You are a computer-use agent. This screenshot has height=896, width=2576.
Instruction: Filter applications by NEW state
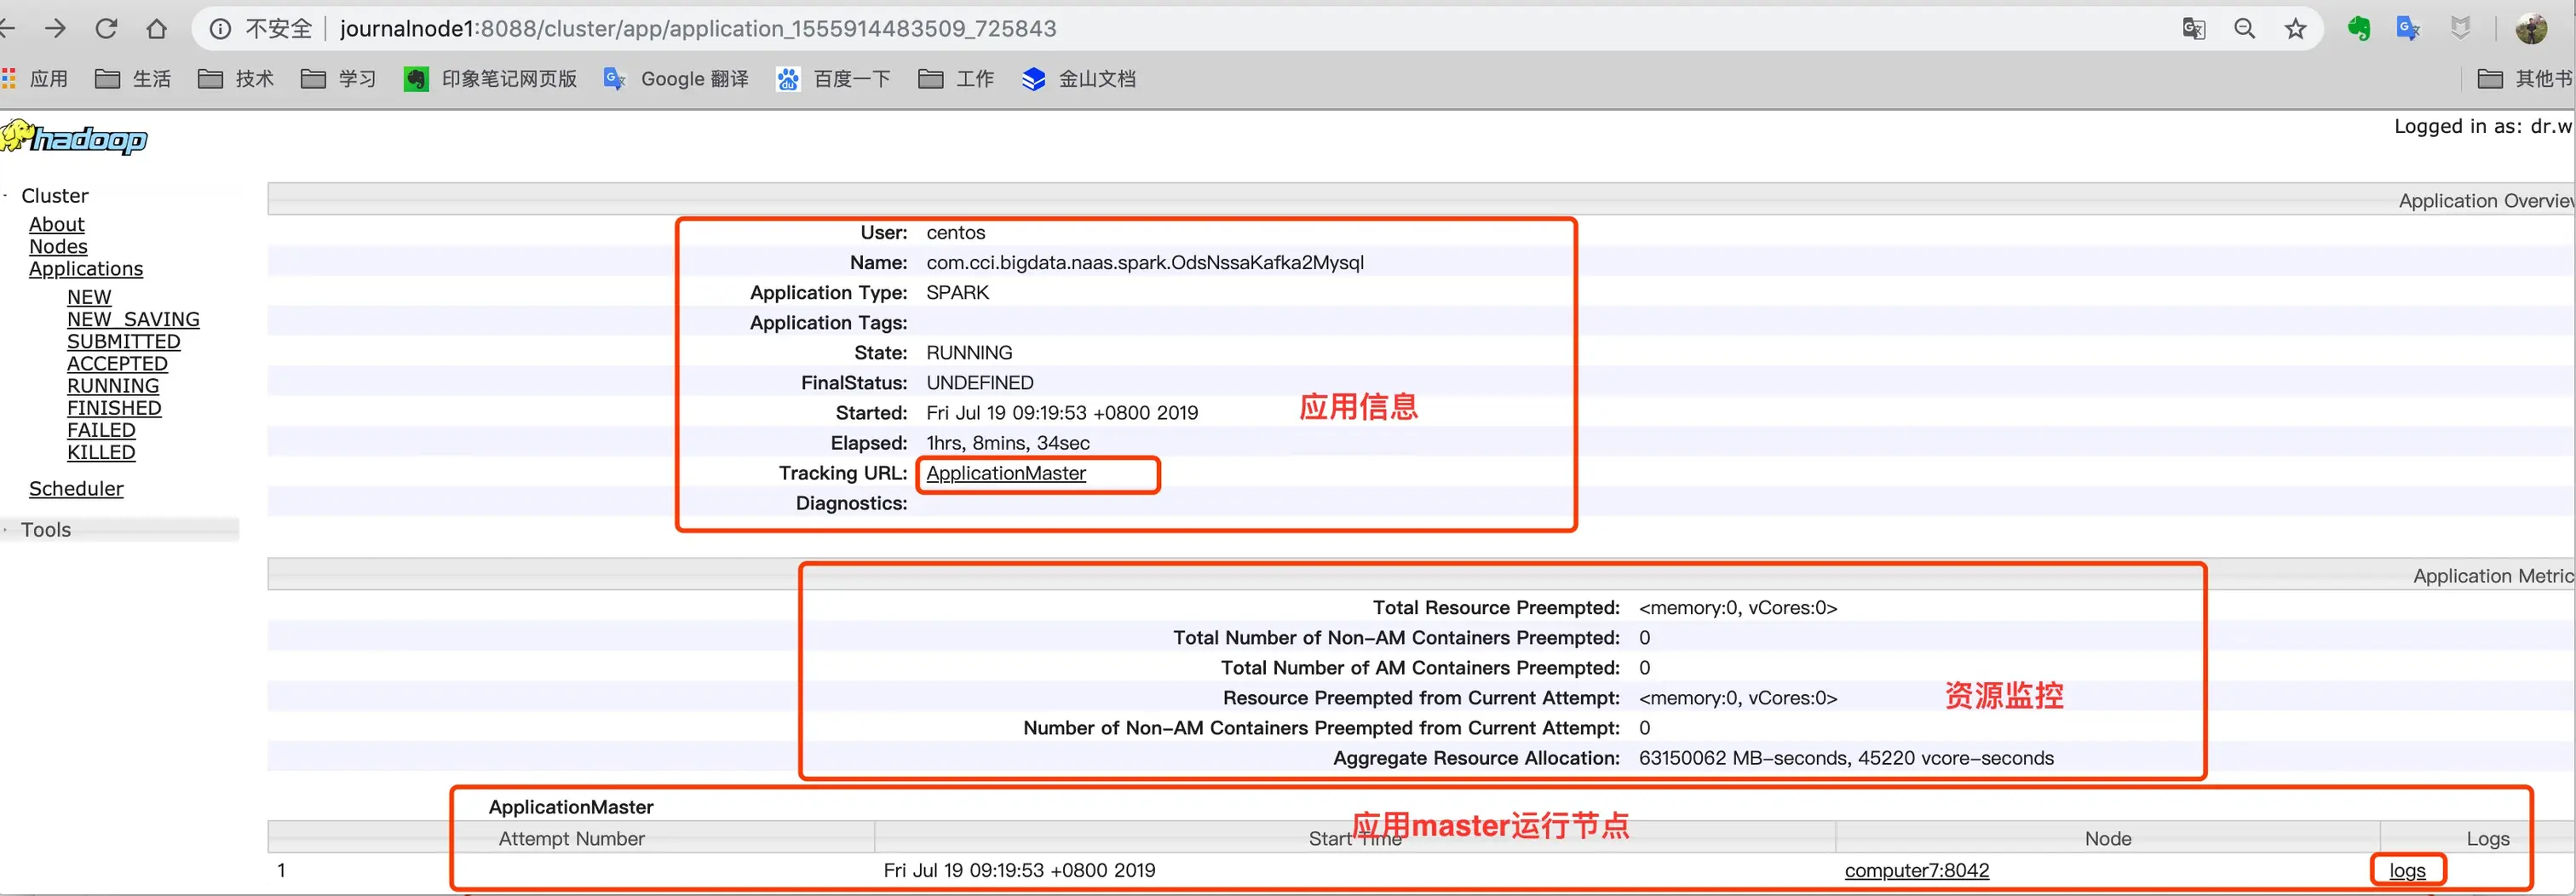[x=89, y=297]
